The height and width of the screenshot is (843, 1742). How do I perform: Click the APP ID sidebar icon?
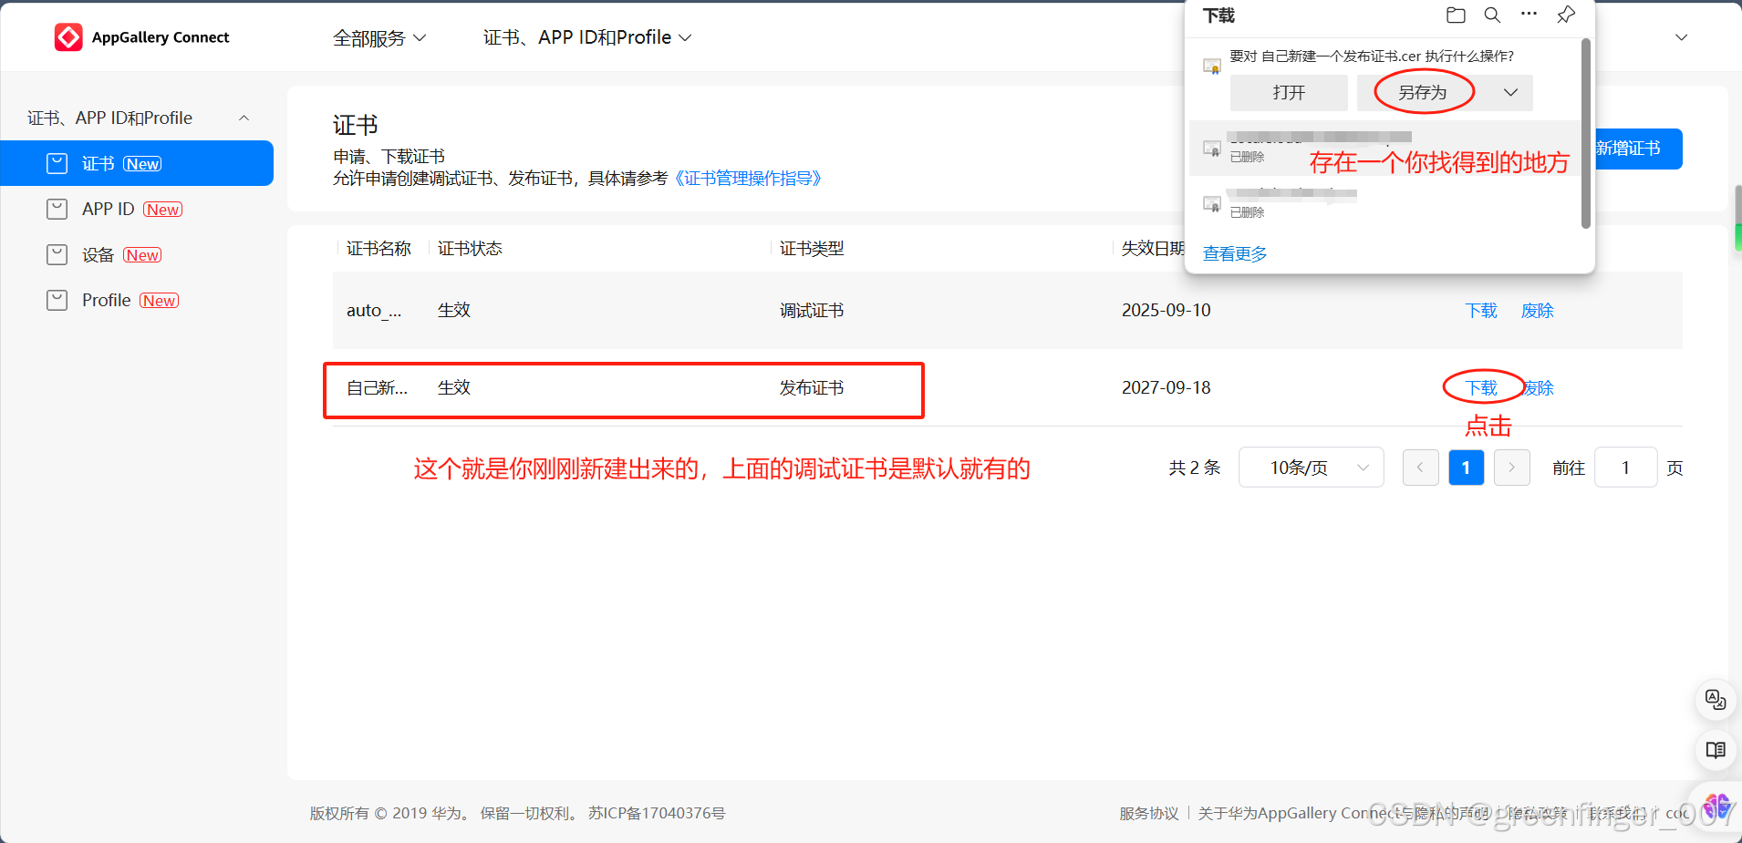[x=57, y=209]
